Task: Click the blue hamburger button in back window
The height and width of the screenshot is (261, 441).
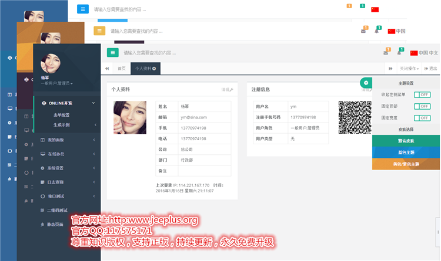Action: pyautogui.click(x=83, y=9)
